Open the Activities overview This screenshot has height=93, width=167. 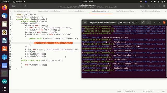tap(5, 2)
